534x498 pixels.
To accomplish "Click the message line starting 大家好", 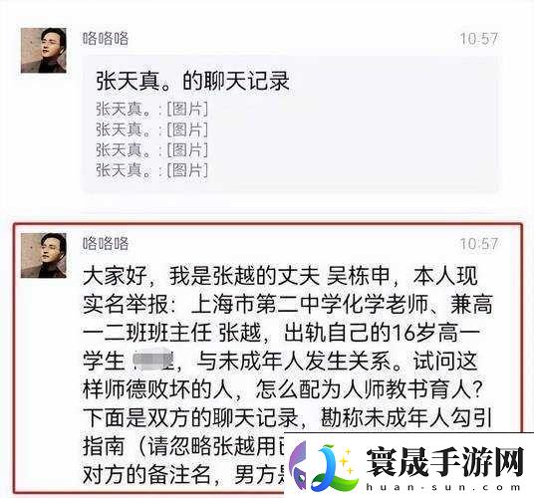I will tap(280, 276).
